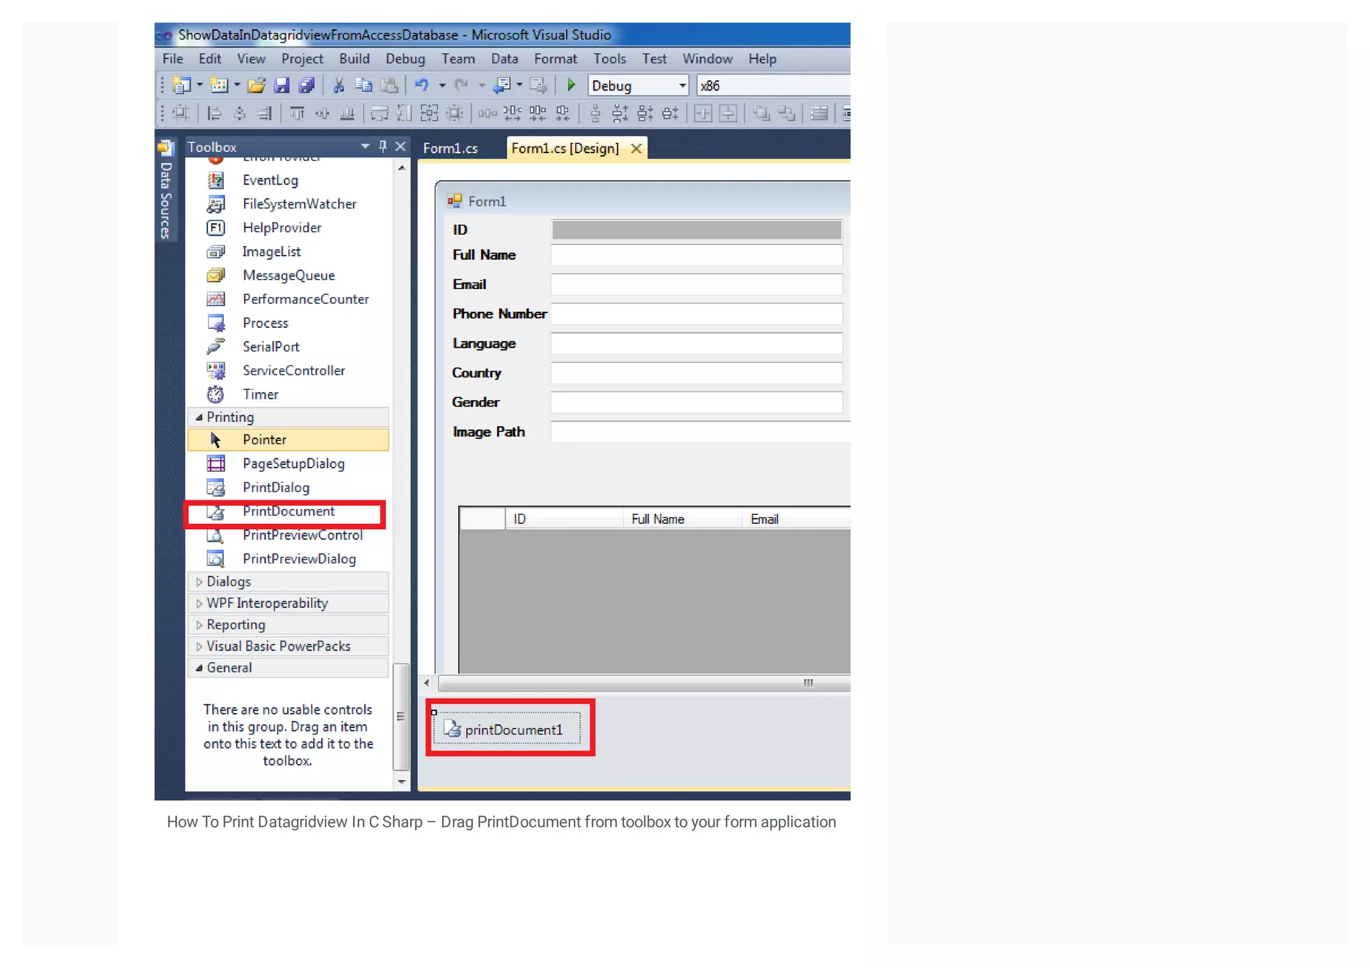Click the Navigate Backward toolbar icon

(x=502, y=85)
